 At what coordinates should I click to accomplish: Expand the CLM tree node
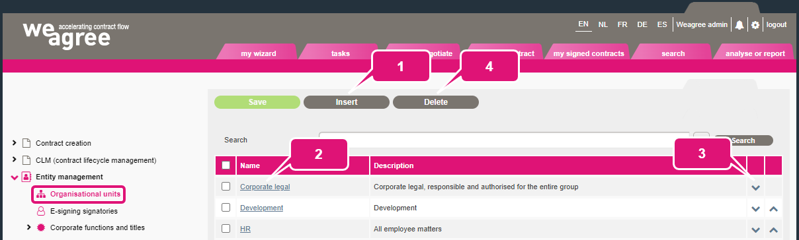click(15, 160)
